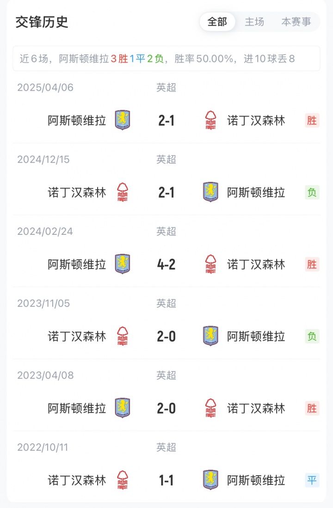This screenshot has height=508, width=333.
Task: Select the 主场 tab
Action: (x=254, y=22)
